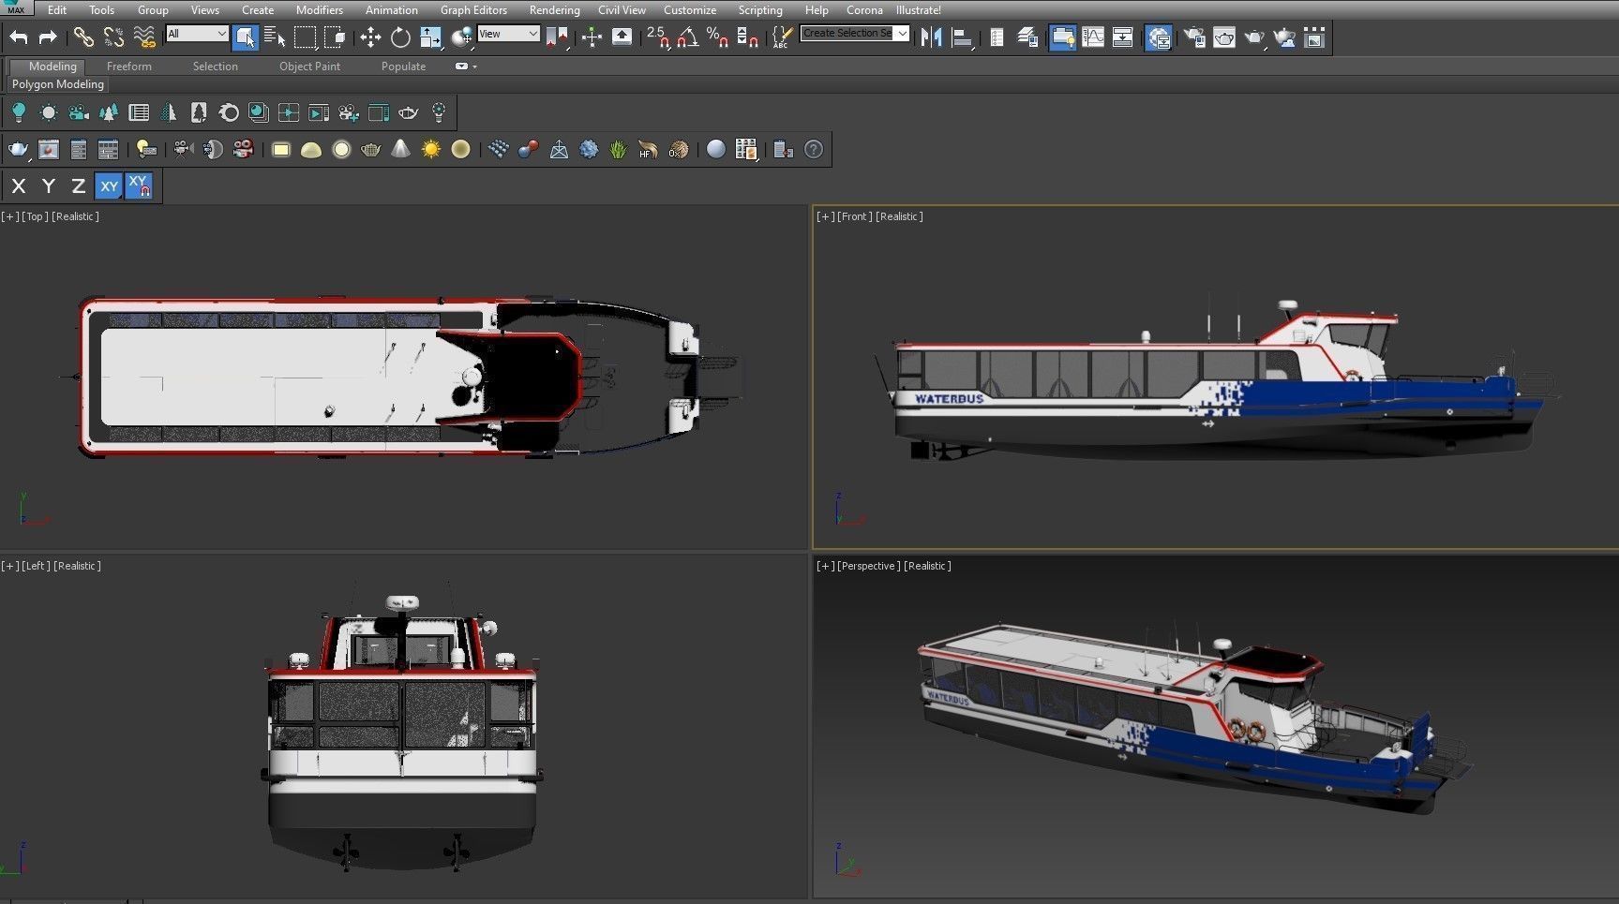Click the question mark help icon
Image resolution: width=1619 pixels, height=904 pixels.
[814, 149]
